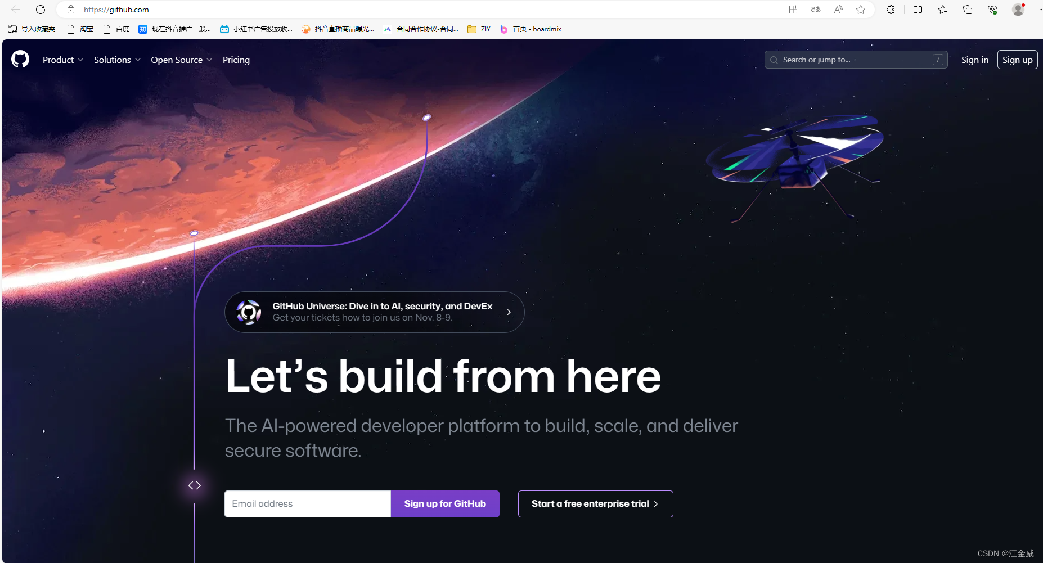
Task: Open the 百度 bookmark
Action: click(116, 29)
